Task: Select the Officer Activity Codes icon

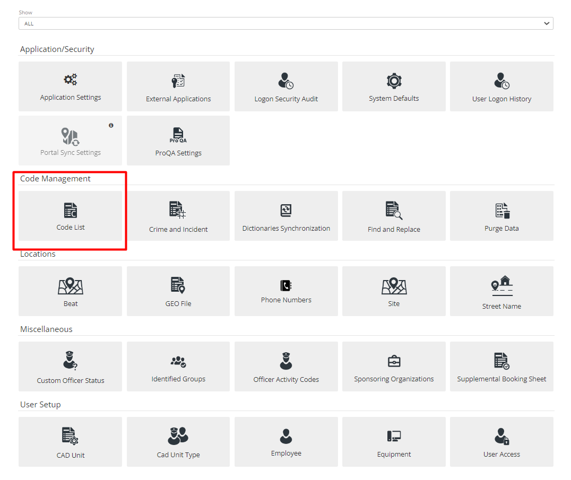Action: (286, 366)
